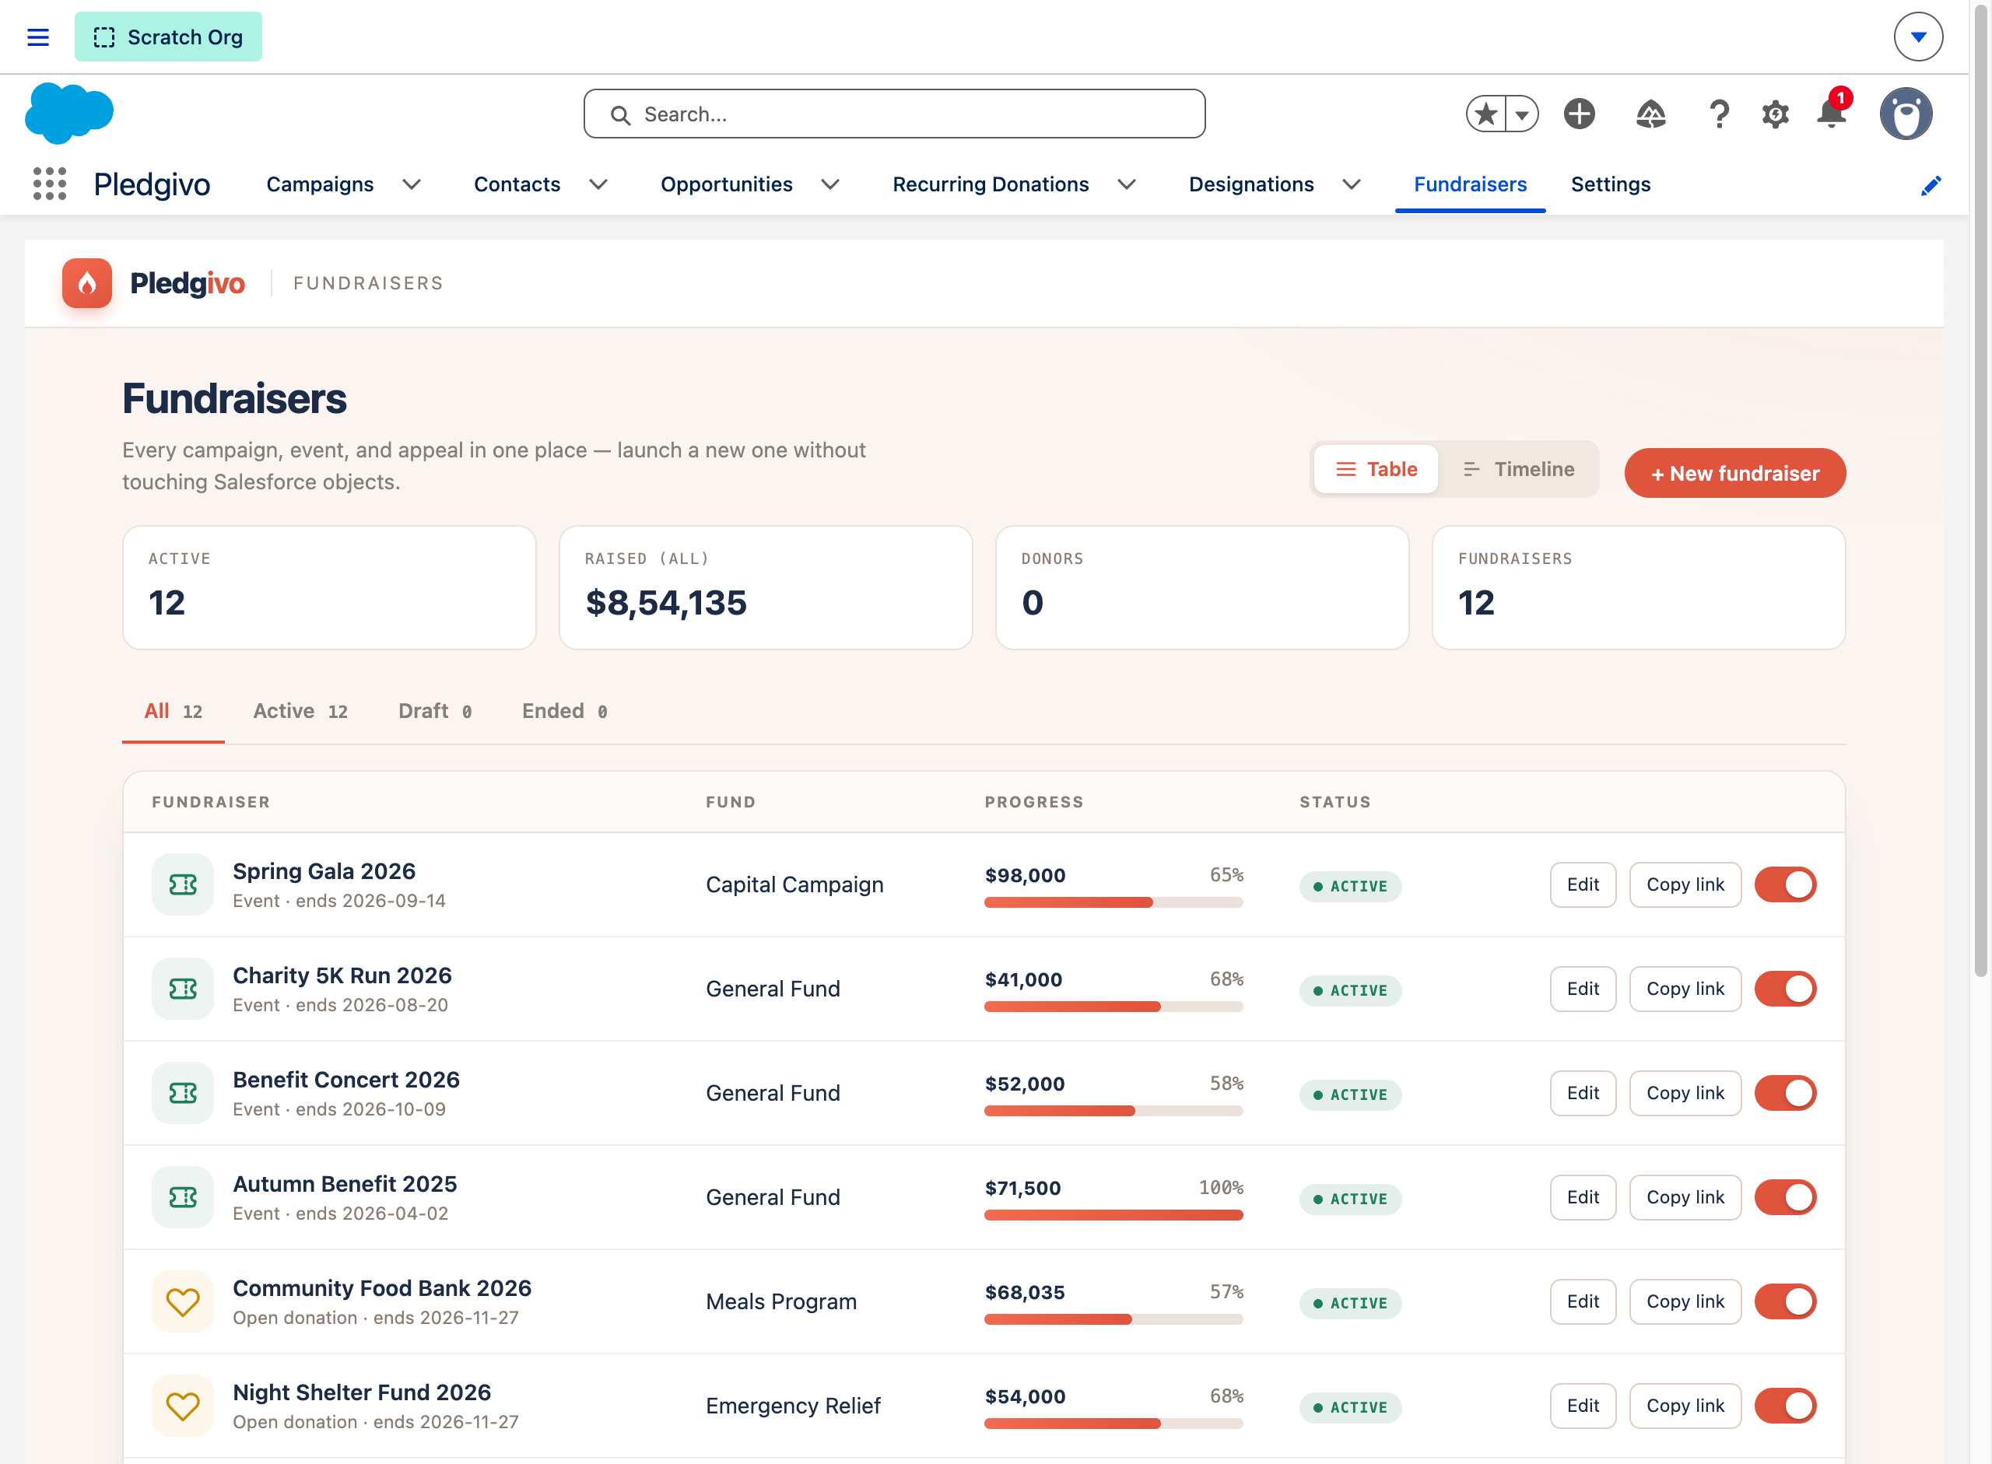1992x1464 pixels.
Task: Open the user profile avatar
Action: click(1905, 114)
